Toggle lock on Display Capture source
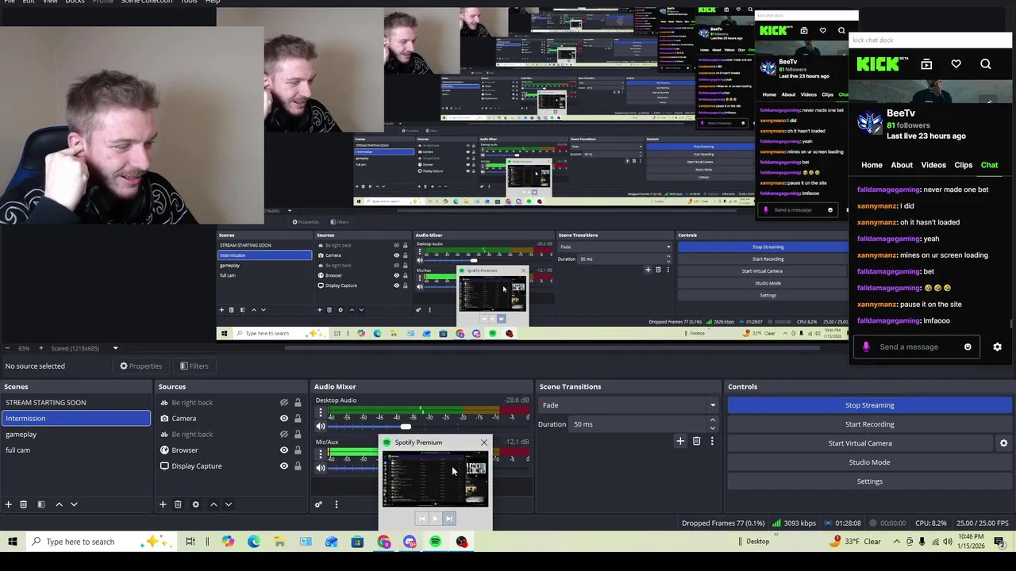The height and width of the screenshot is (571, 1016). [x=298, y=466]
